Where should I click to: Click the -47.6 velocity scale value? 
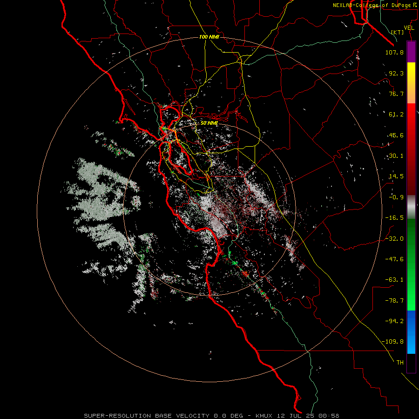coord(394,259)
